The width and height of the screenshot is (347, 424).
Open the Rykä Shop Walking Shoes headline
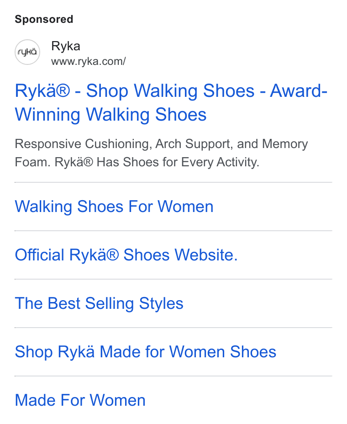171,102
